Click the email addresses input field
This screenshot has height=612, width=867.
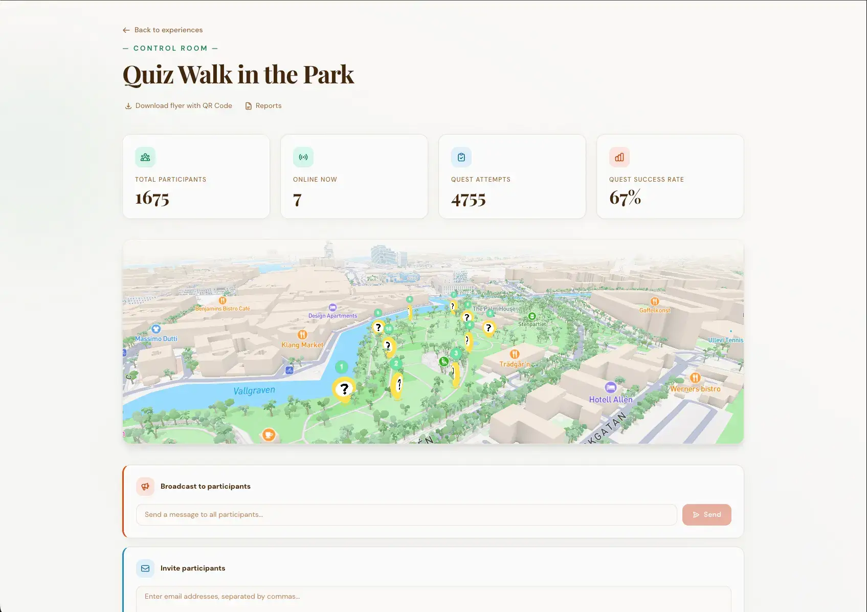click(x=433, y=597)
